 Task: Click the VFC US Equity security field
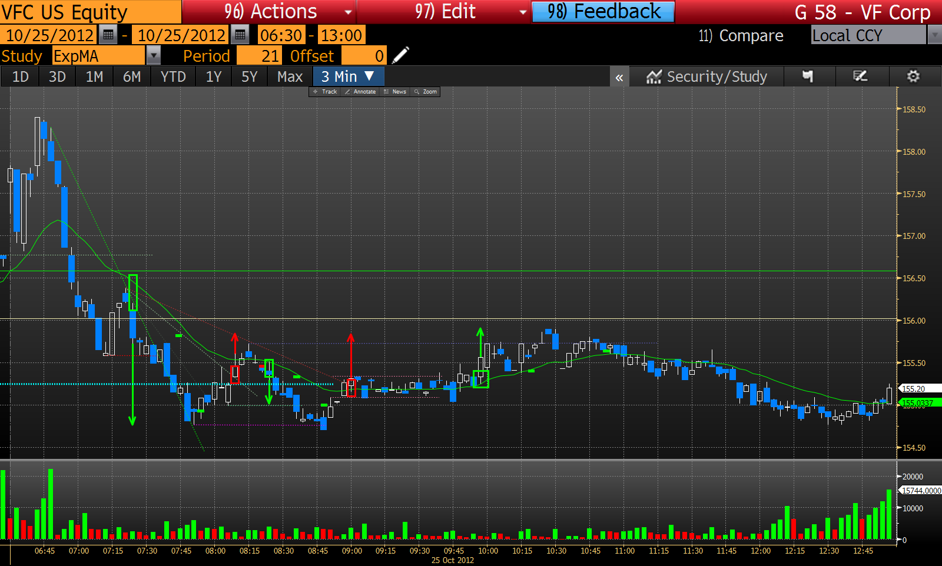tap(91, 12)
